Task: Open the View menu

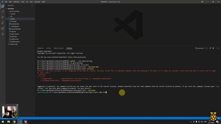Action: pyautogui.click(x=23, y=2)
